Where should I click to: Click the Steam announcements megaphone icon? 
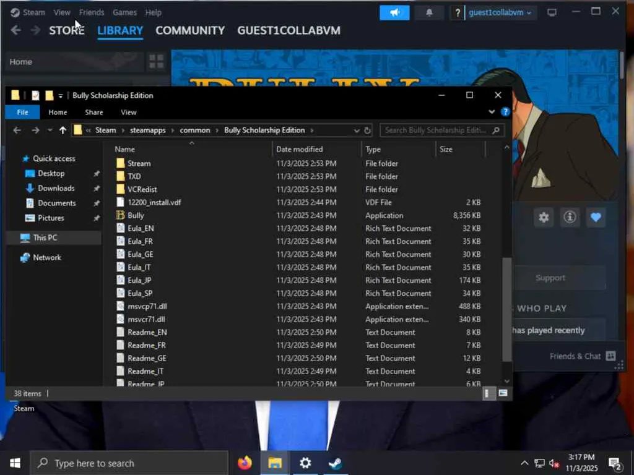click(x=394, y=12)
